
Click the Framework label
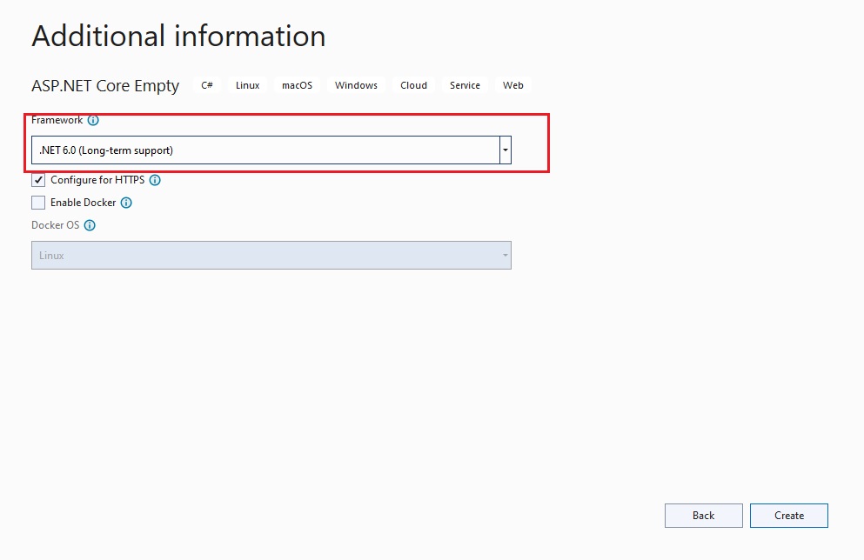click(x=57, y=120)
